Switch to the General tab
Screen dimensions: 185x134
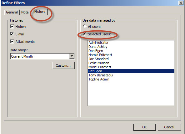pos(12,12)
